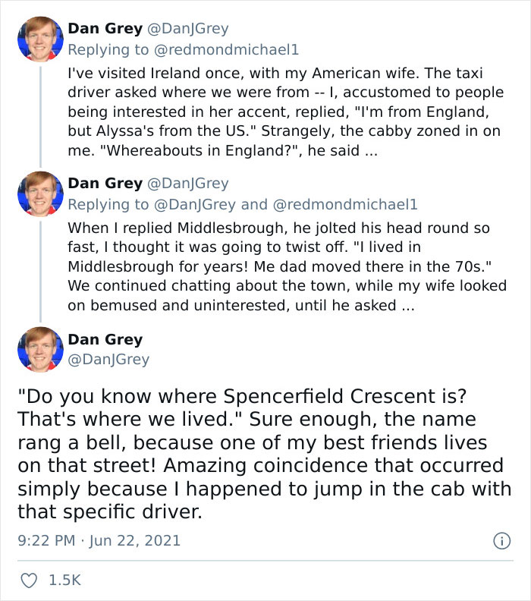Click the 'Replying to' label in the first reply
531x601 pixels.
(x=109, y=49)
